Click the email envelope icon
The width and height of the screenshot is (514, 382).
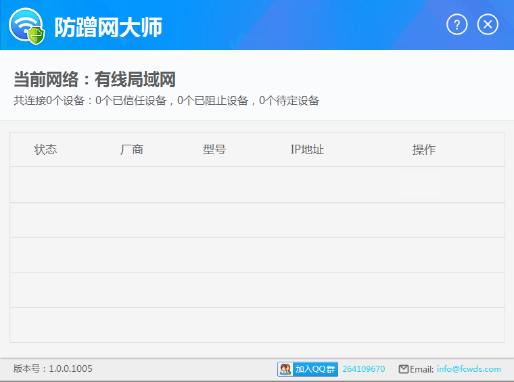point(404,369)
